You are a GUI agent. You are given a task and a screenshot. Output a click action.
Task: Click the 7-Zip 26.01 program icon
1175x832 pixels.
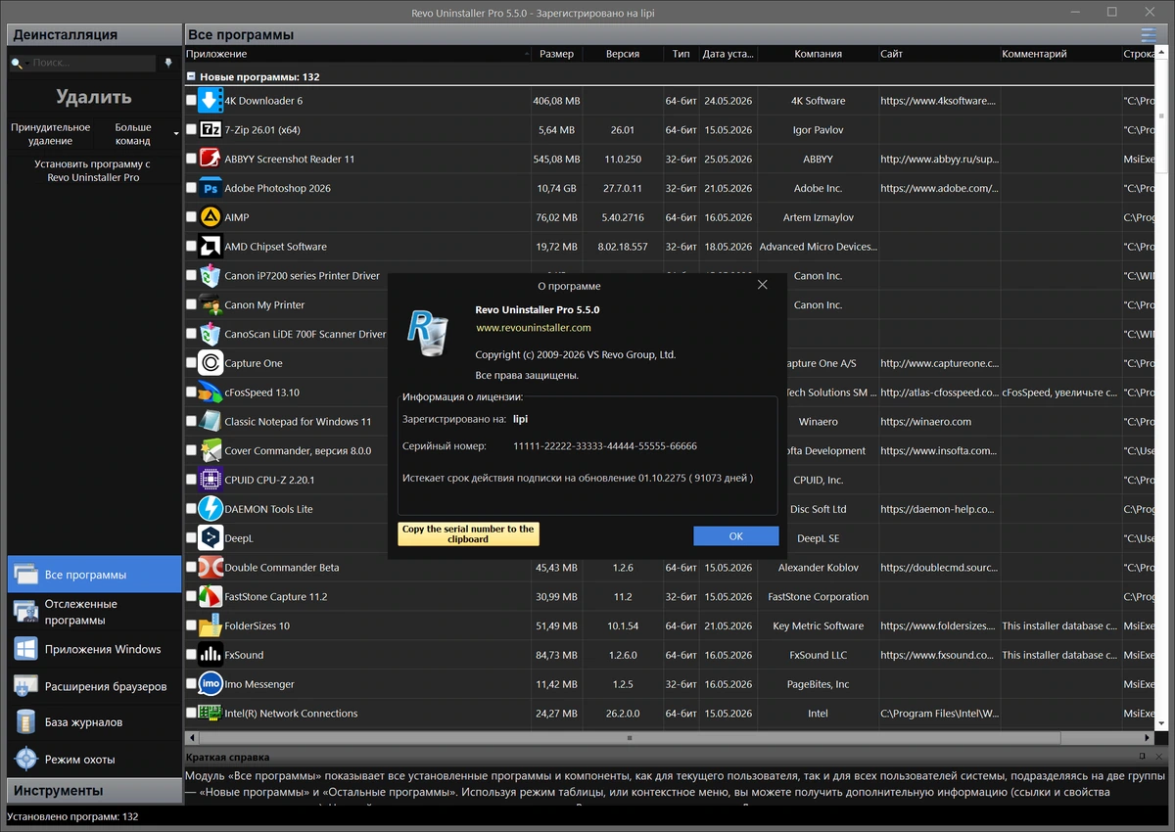click(211, 130)
